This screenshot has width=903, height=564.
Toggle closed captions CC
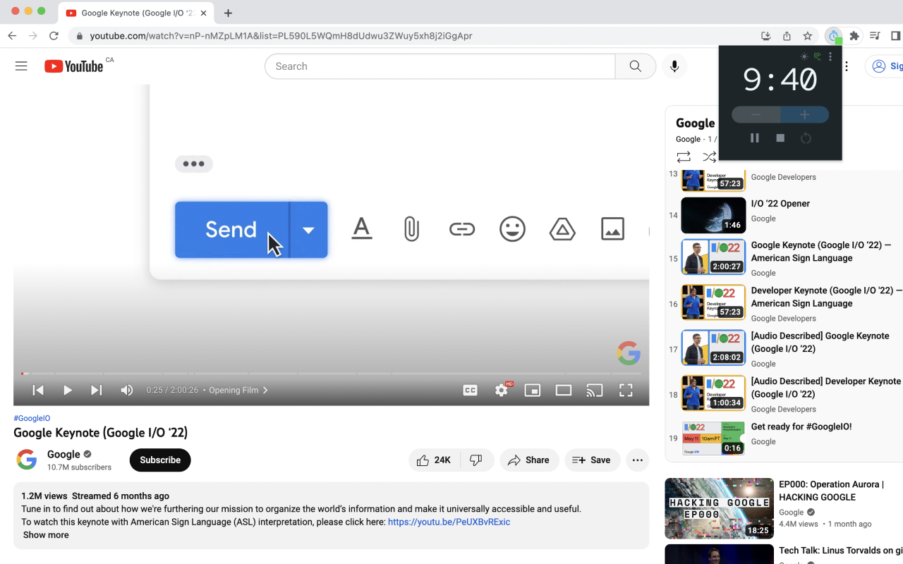[471, 390]
